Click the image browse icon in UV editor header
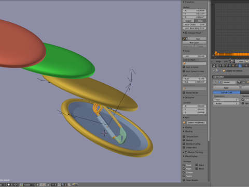This screenshot has height=187, width=249. tap(232, 61)
